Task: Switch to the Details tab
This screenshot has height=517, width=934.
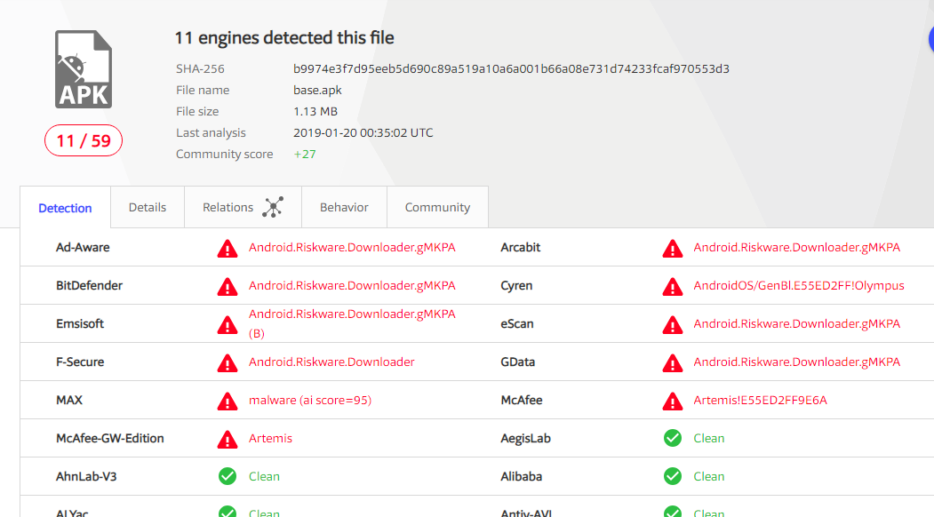Action: click(148, 207)
